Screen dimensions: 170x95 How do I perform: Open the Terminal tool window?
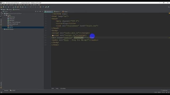click(x=5, y=90)
